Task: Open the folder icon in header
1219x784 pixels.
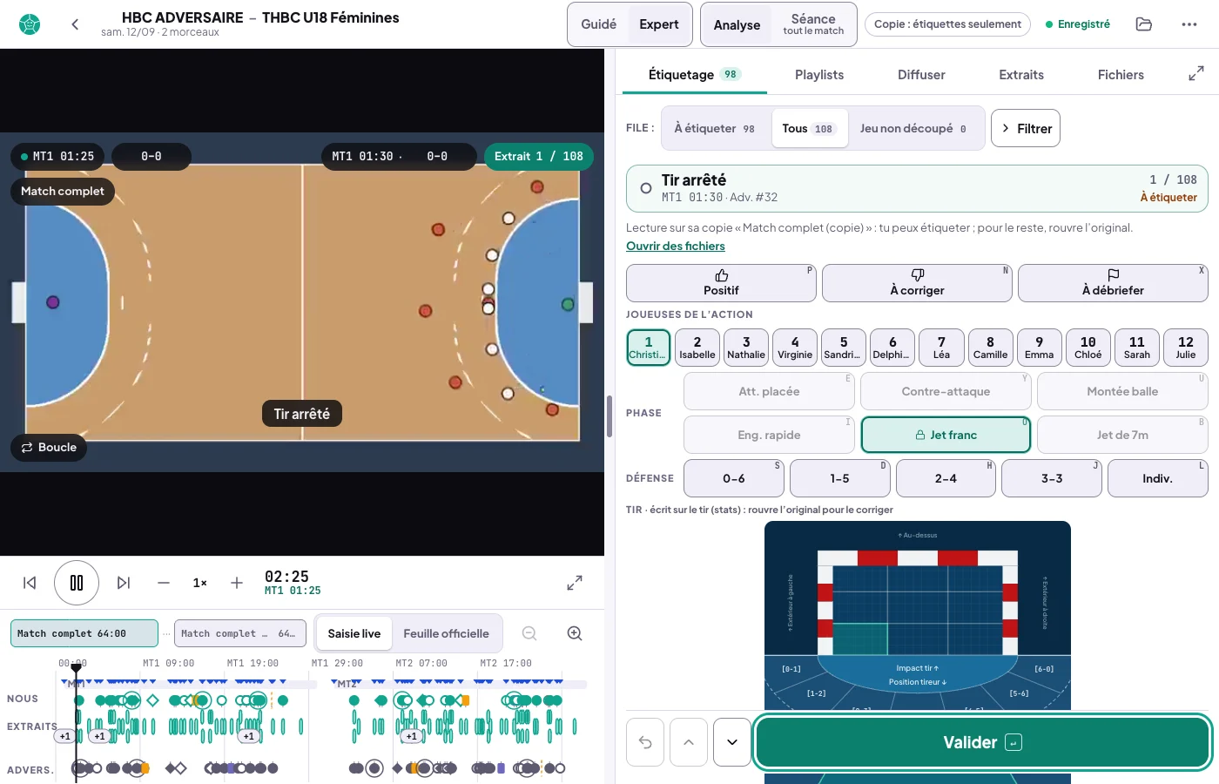Action: coord(1144,24)
